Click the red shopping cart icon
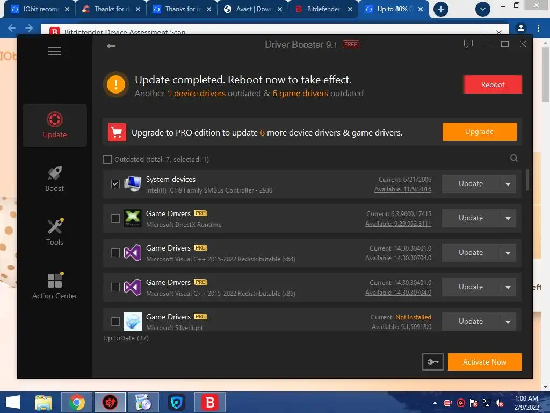This screenshot has height=413, width=550. 117,132
